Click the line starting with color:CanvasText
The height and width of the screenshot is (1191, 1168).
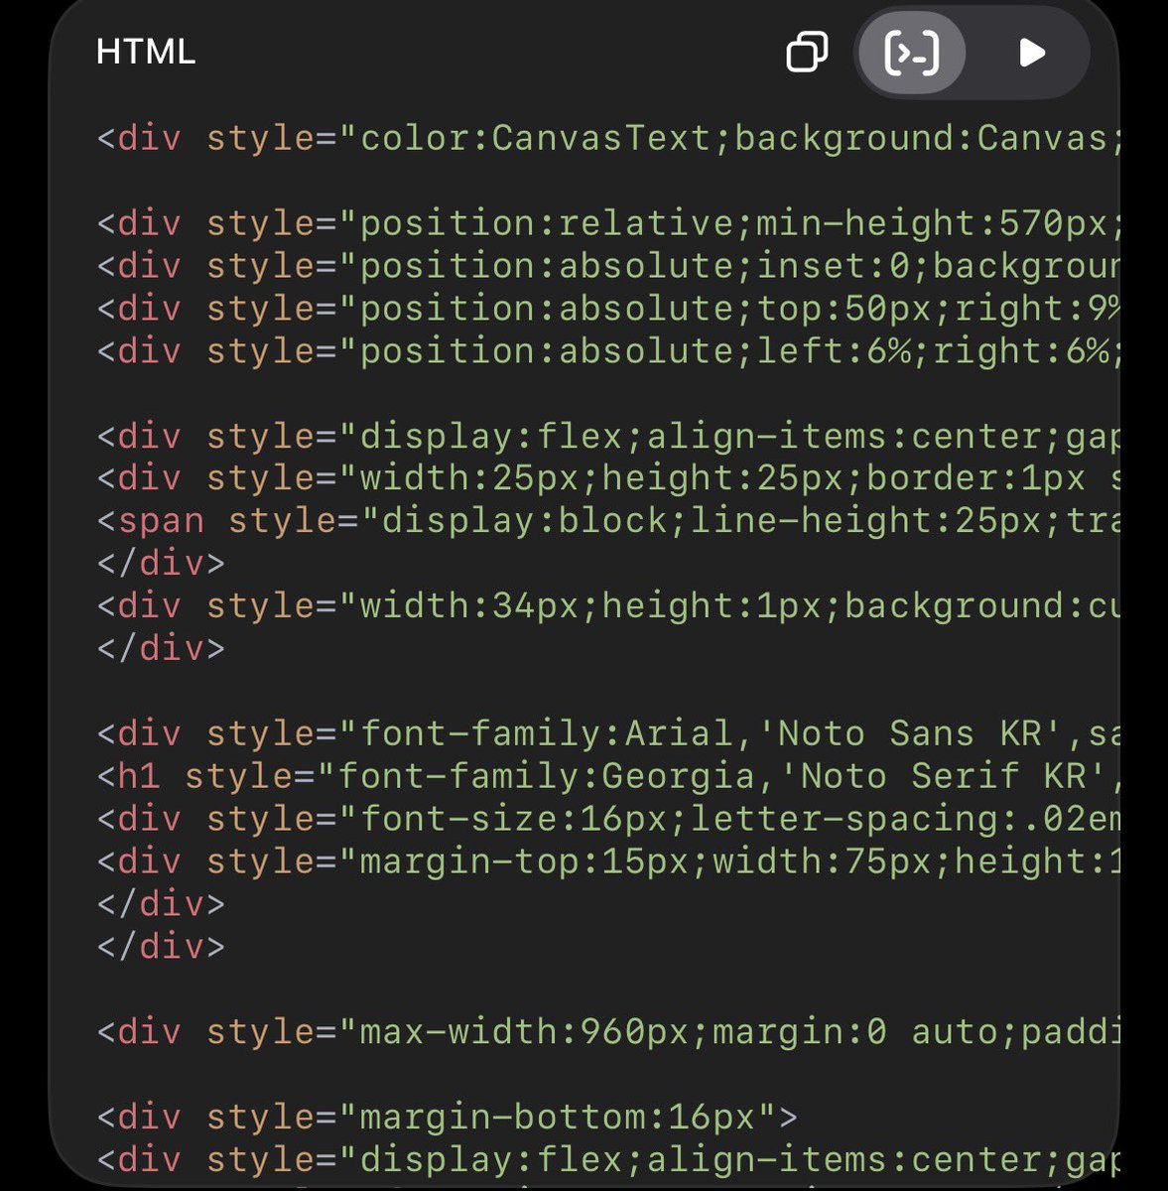click(x=608, y=138)
